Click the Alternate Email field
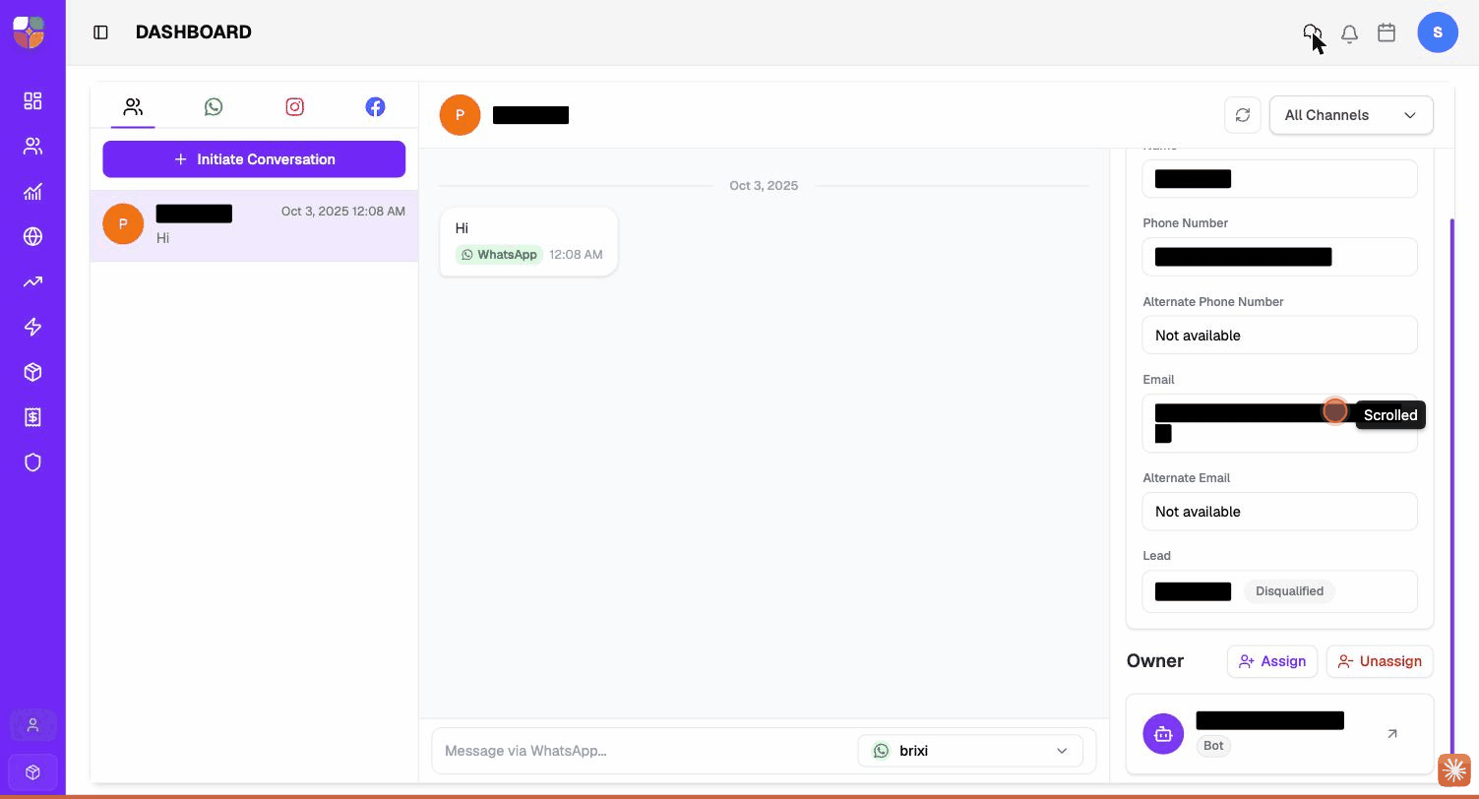This screenshot has height=799, width=1479. click(x=1279, y=512)
